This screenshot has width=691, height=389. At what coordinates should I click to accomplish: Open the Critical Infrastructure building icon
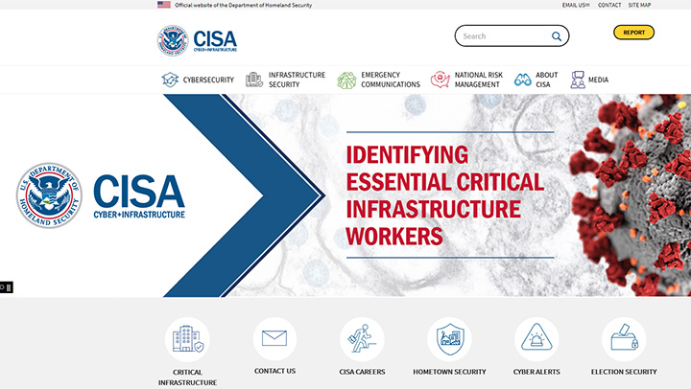(x=187, y=338)
